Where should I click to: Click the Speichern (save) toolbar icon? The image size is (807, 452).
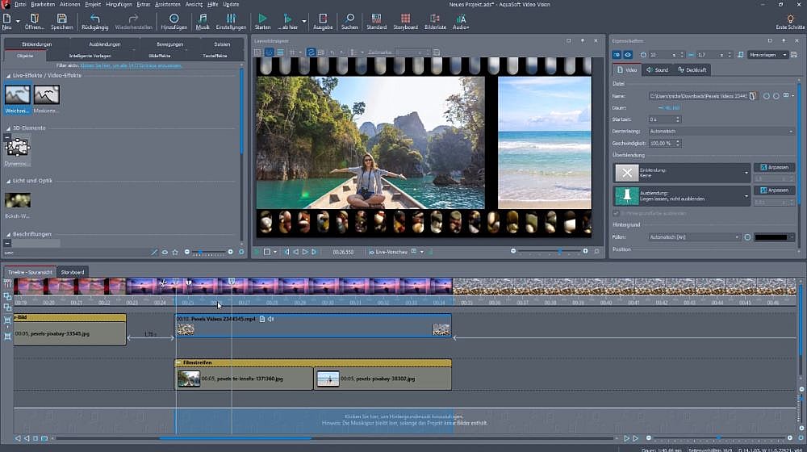tap(61, 18)
